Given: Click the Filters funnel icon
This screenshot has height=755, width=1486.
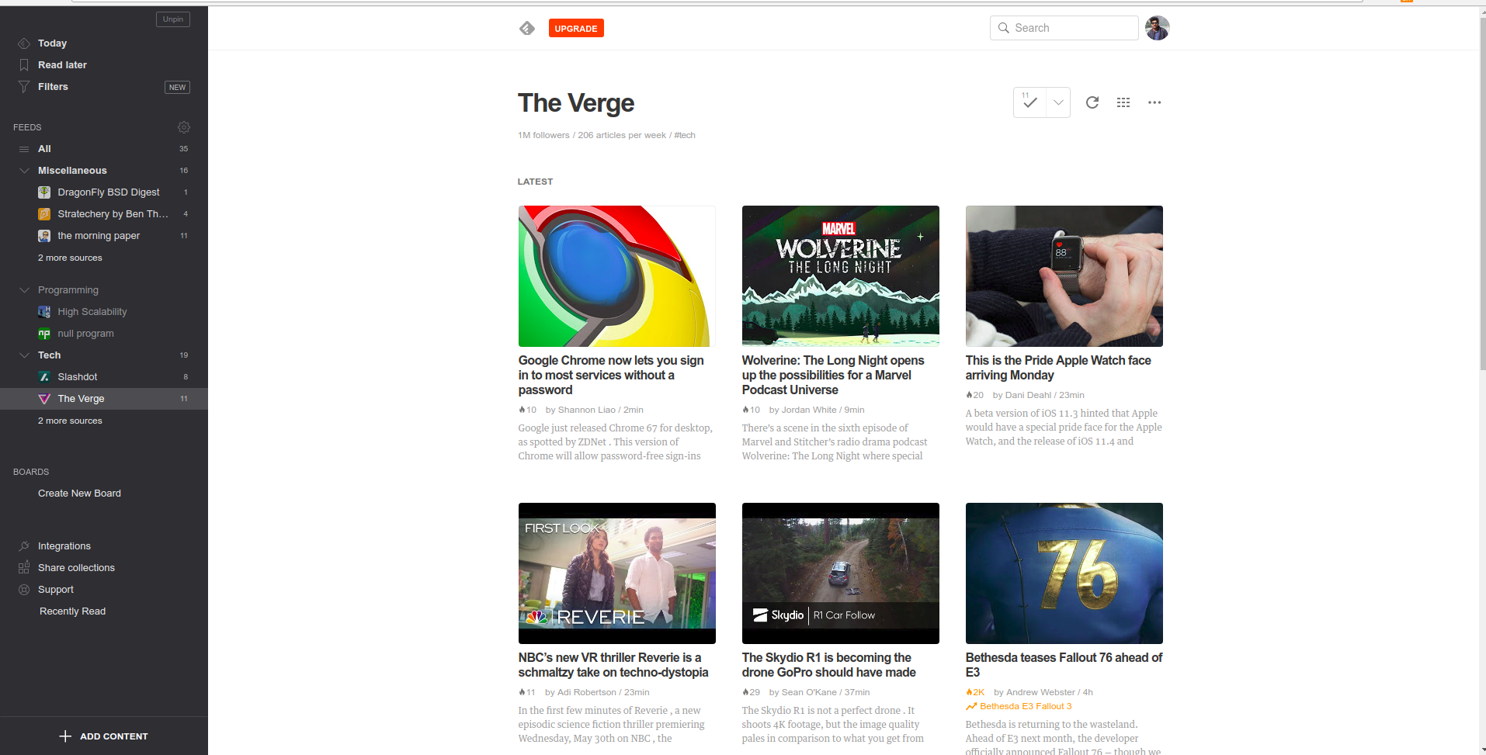Looking at the screenshot, I should pos(24,87).
